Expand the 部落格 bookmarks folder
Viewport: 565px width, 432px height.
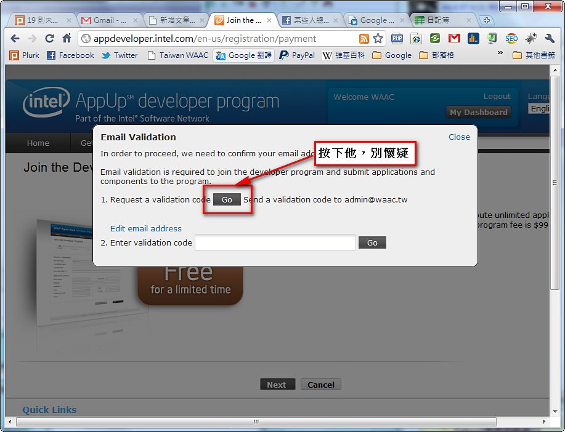point(436,55)
